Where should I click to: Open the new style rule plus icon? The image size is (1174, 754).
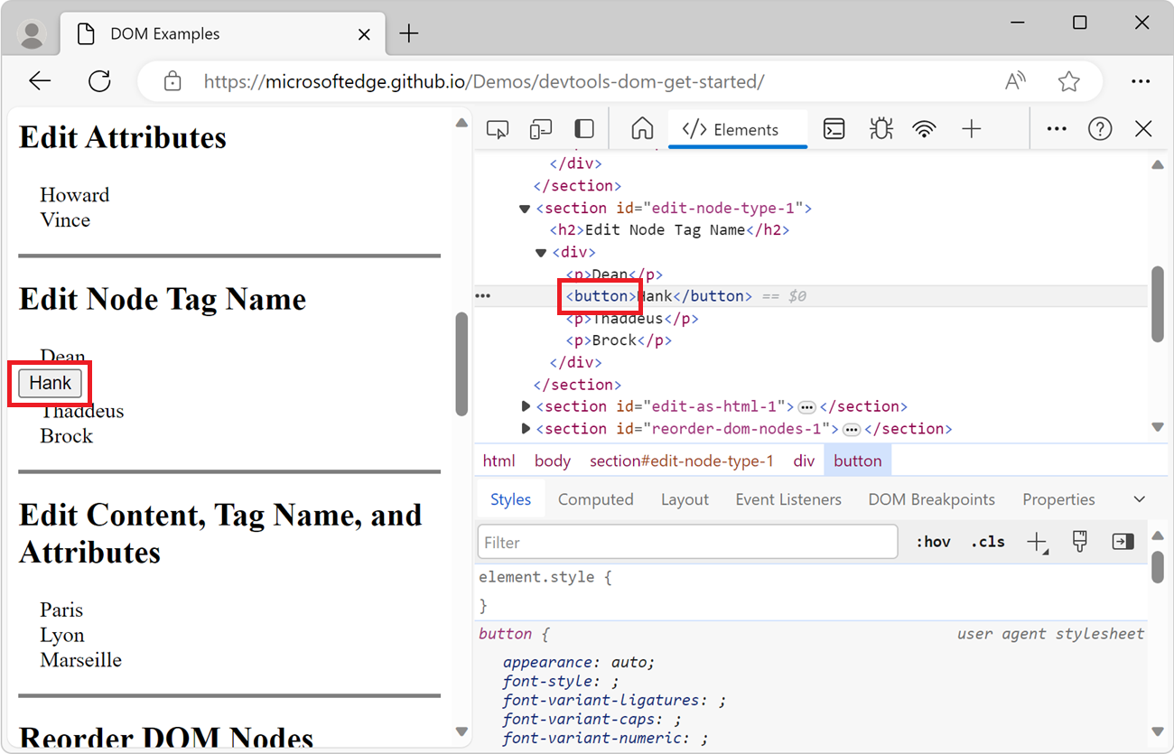point(1036,541)
